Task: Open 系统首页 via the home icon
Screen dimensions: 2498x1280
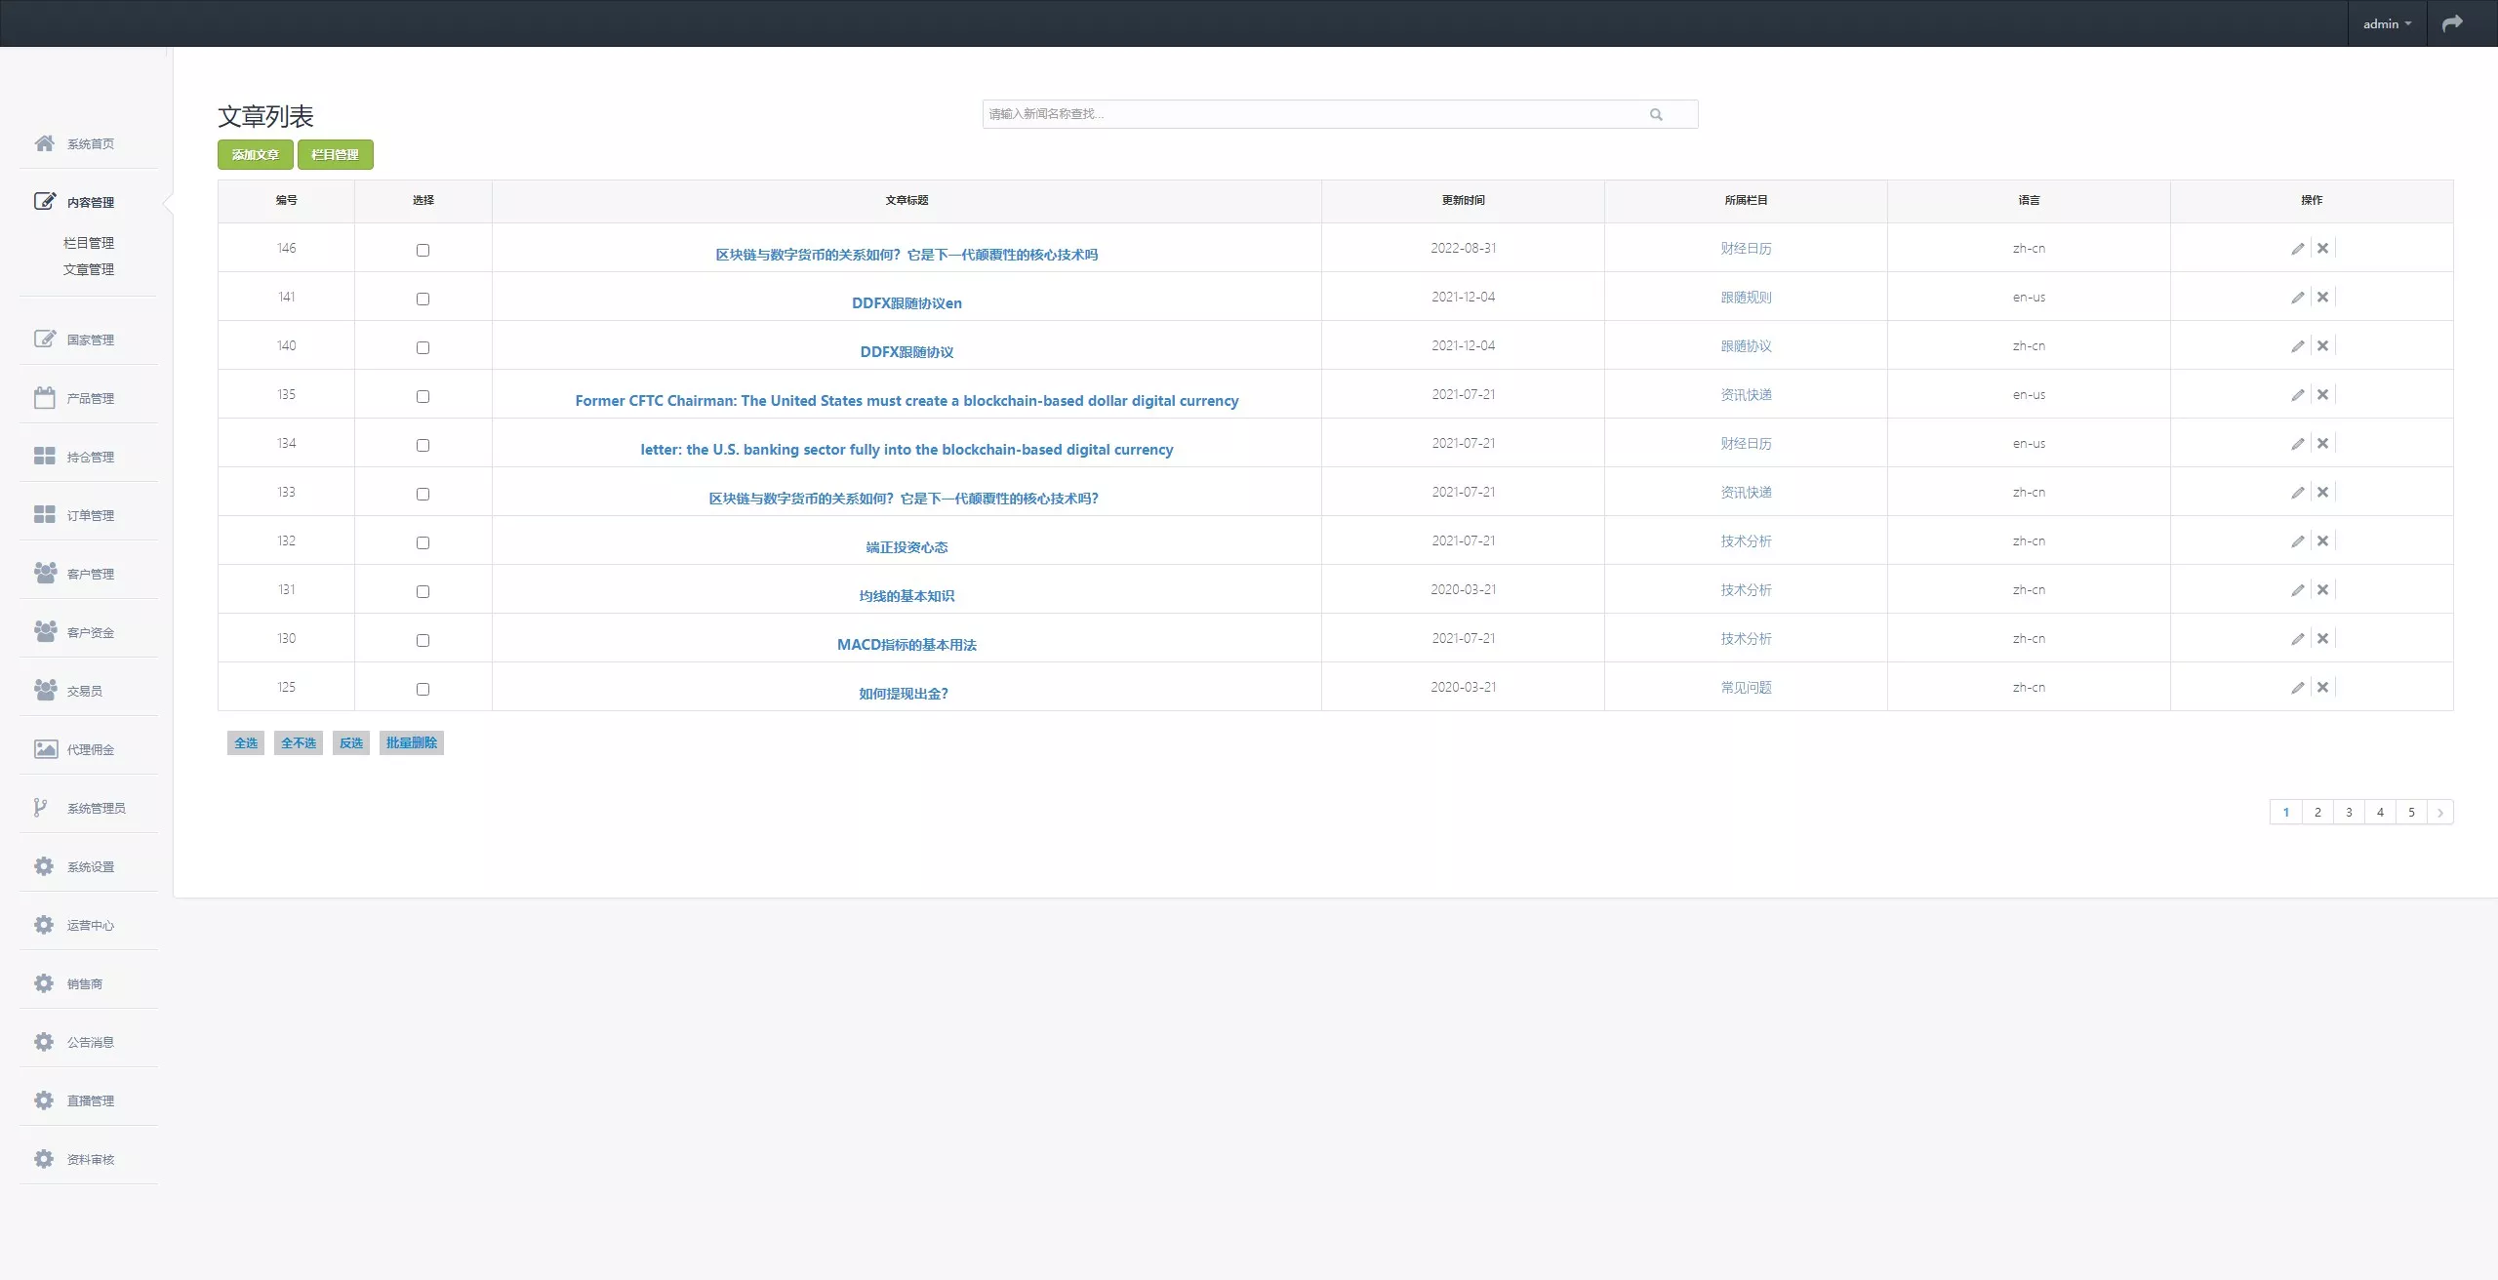Action: pyautogui.click(x=45, y=143)
